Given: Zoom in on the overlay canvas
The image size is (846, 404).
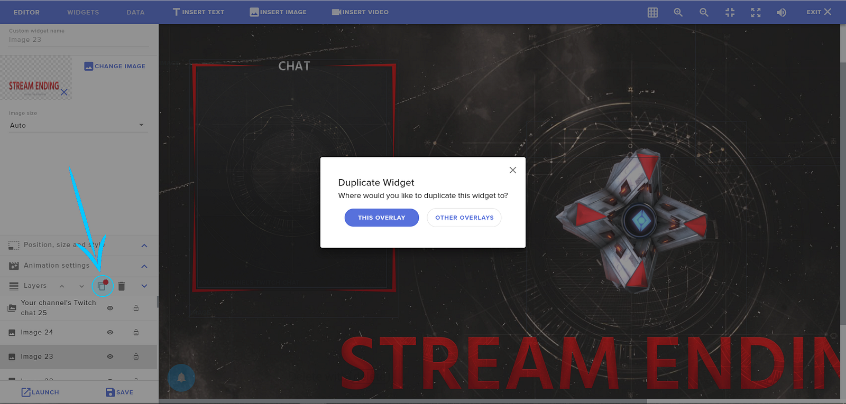Looking at the screenshot, I should 678,12.
